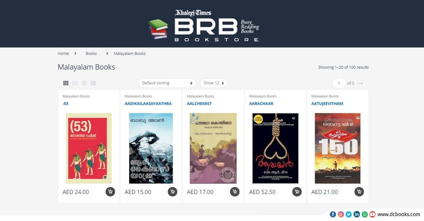Open the Show 12 dropdown
Viewport: 424px width, 221px height.
click(214, 83)
